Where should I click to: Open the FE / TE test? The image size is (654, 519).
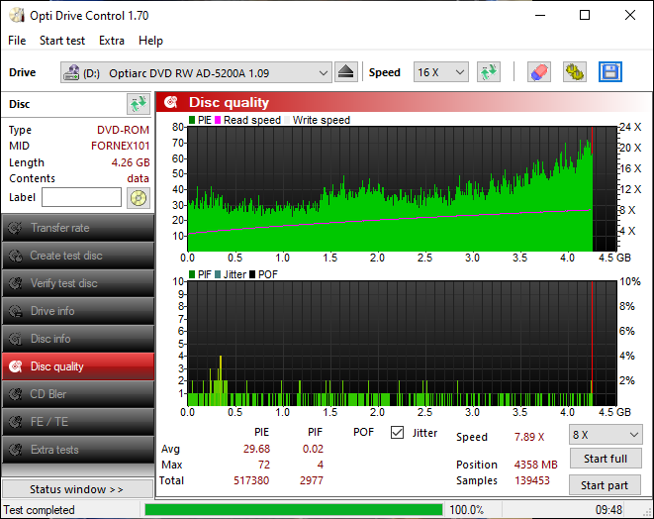(78, 422)
